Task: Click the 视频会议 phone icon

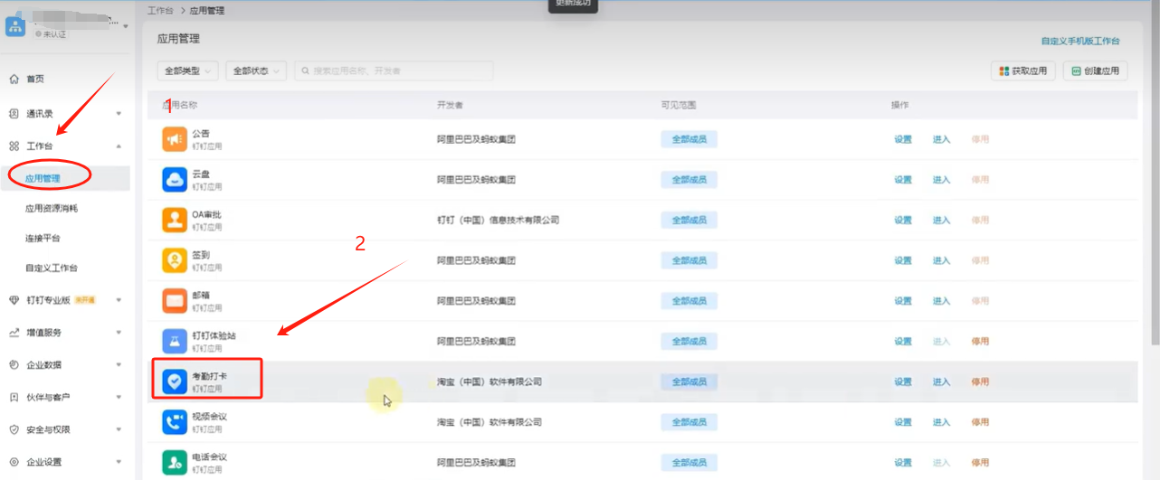Action: click(x=174, y=421)
